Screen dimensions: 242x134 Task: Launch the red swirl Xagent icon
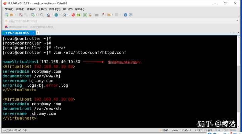[73, 15]
